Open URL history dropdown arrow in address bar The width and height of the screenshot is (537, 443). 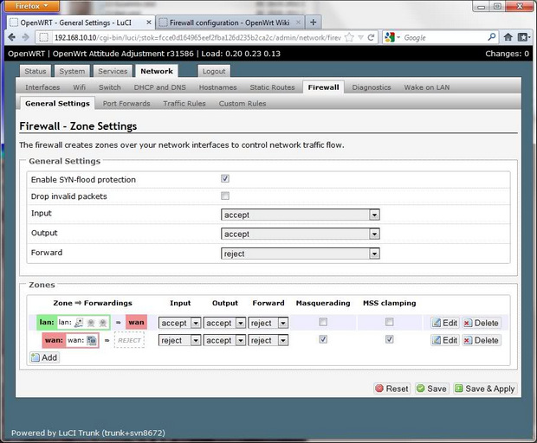[360, 37]
